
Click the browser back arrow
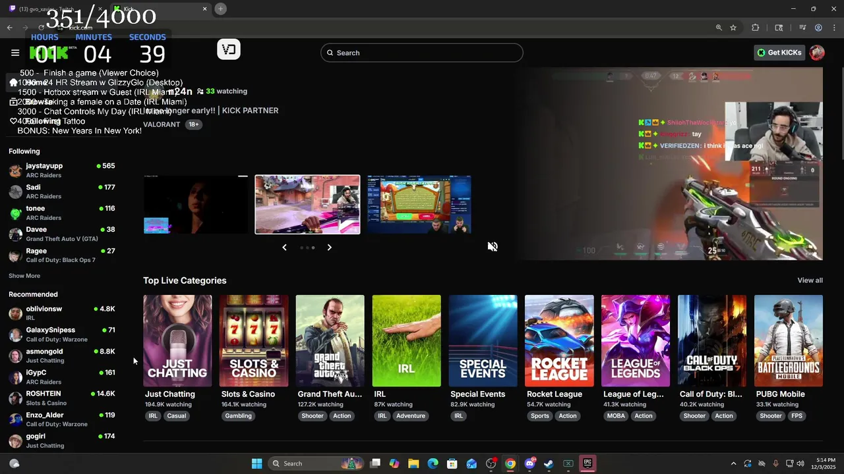[10, 28]
